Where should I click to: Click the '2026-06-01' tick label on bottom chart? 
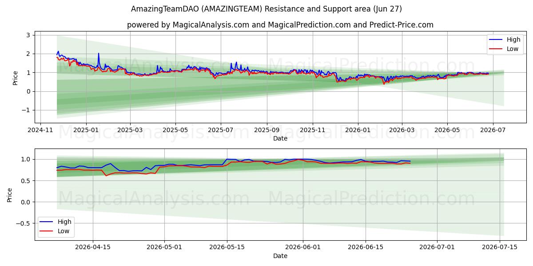303,248
